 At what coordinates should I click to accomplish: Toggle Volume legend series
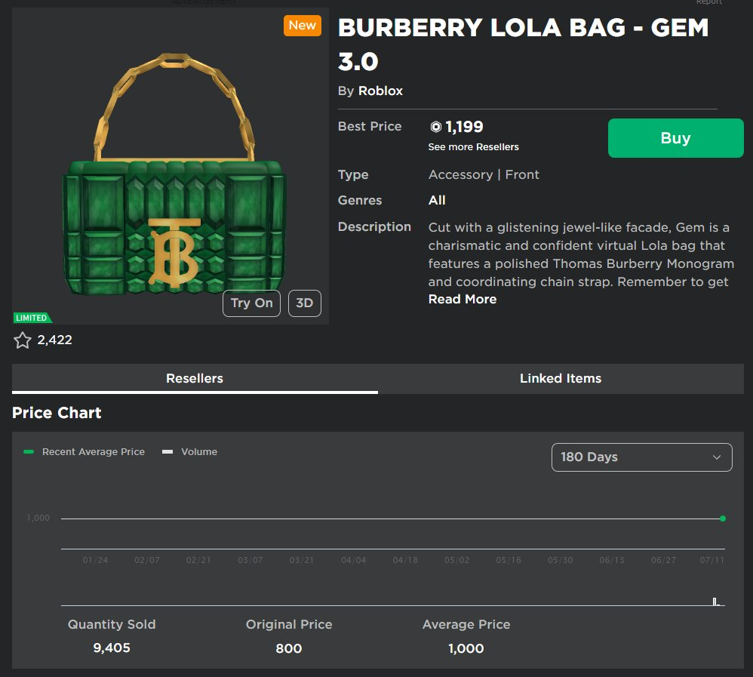click(x=189, y=451)
